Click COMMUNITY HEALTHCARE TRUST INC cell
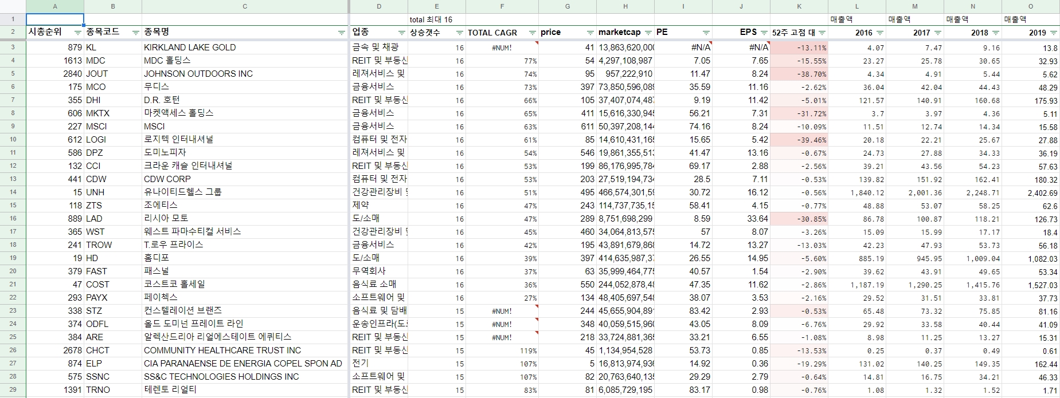The height and width of the screenshot is (398, 1060). [245, 350]
